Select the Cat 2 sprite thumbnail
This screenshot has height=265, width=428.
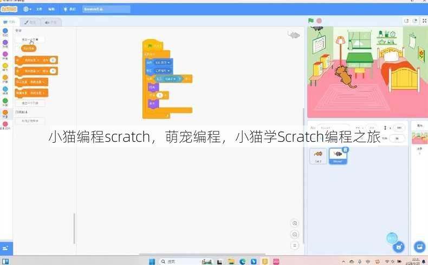pos(318,156)
